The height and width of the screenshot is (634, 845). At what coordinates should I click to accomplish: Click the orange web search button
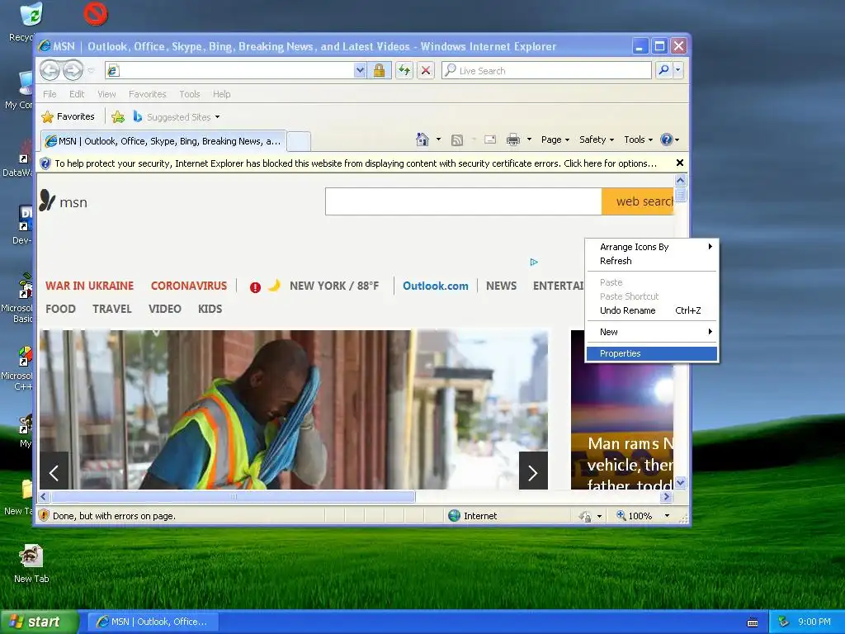[638, 201]
